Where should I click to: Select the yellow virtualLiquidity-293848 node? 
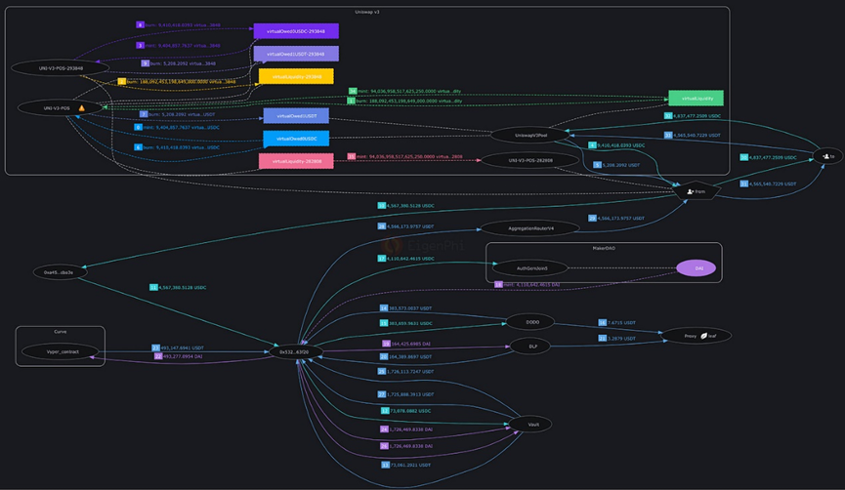pyautogui.click(x=296, y=76)
